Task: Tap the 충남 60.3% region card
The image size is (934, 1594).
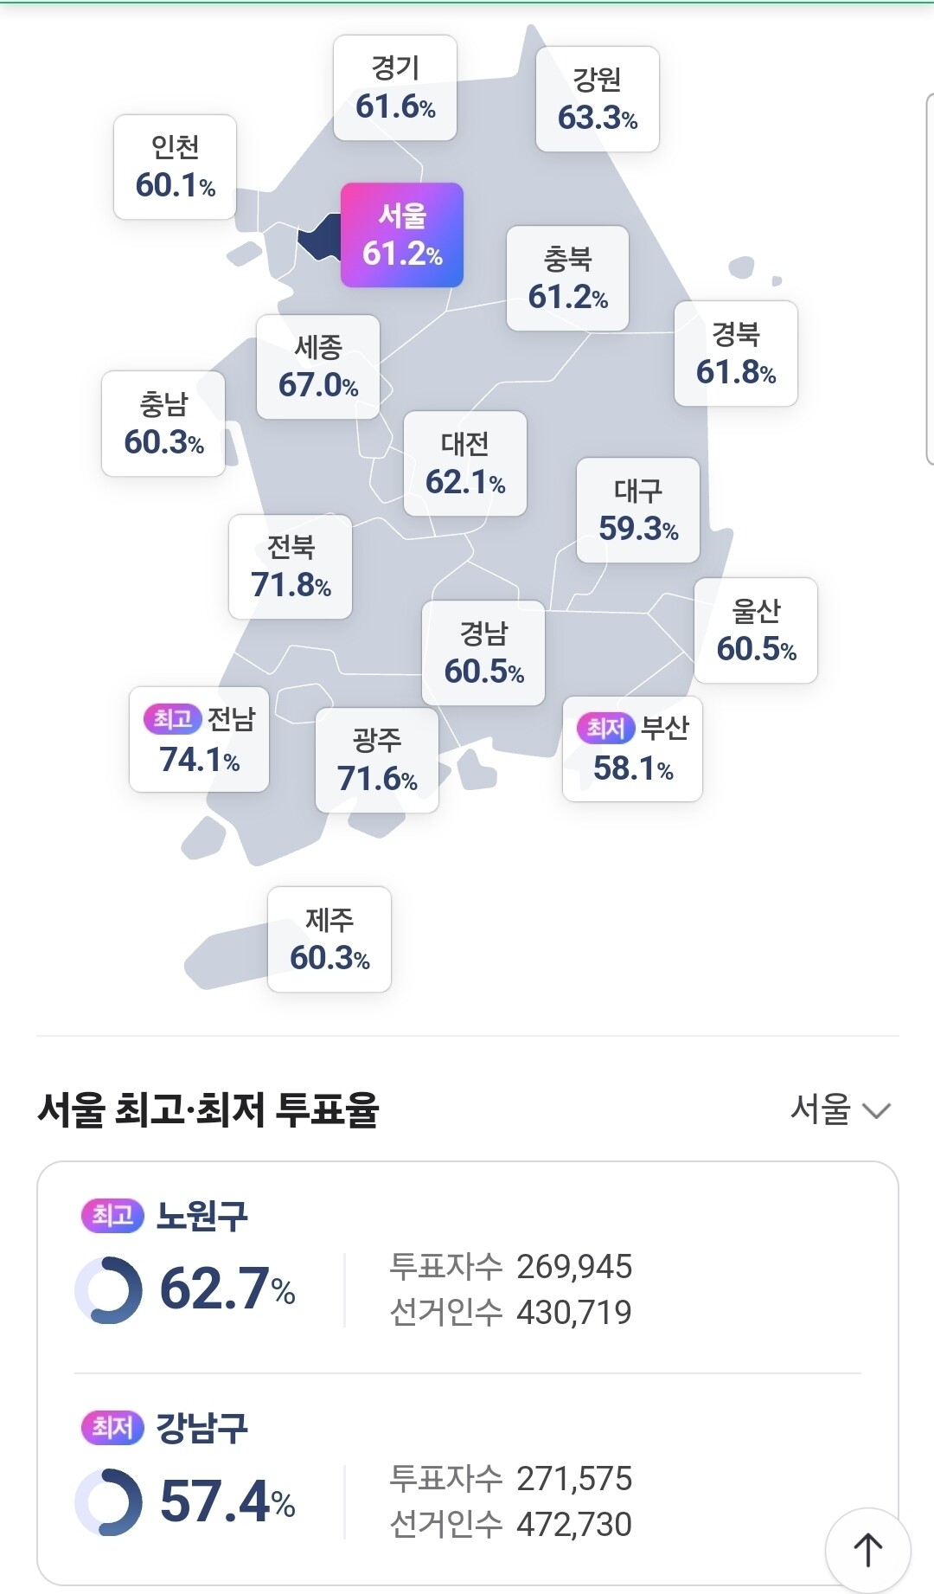Action: 163,424
